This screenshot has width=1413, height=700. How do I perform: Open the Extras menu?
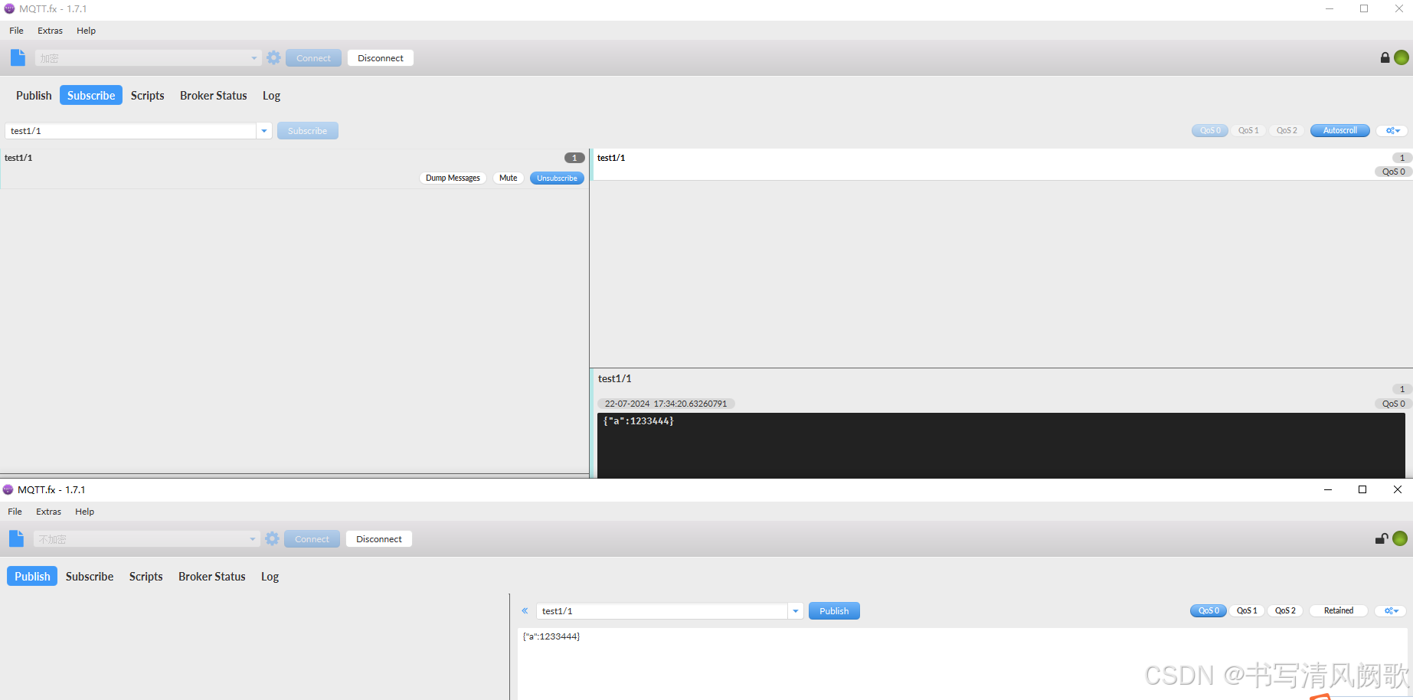coord(49,31)
